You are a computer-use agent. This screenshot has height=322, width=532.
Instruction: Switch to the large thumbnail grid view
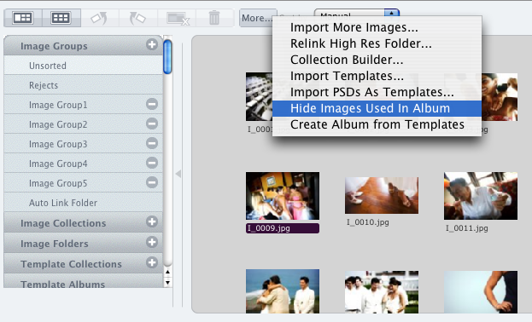pyautogui.click(x=23, y=18)
